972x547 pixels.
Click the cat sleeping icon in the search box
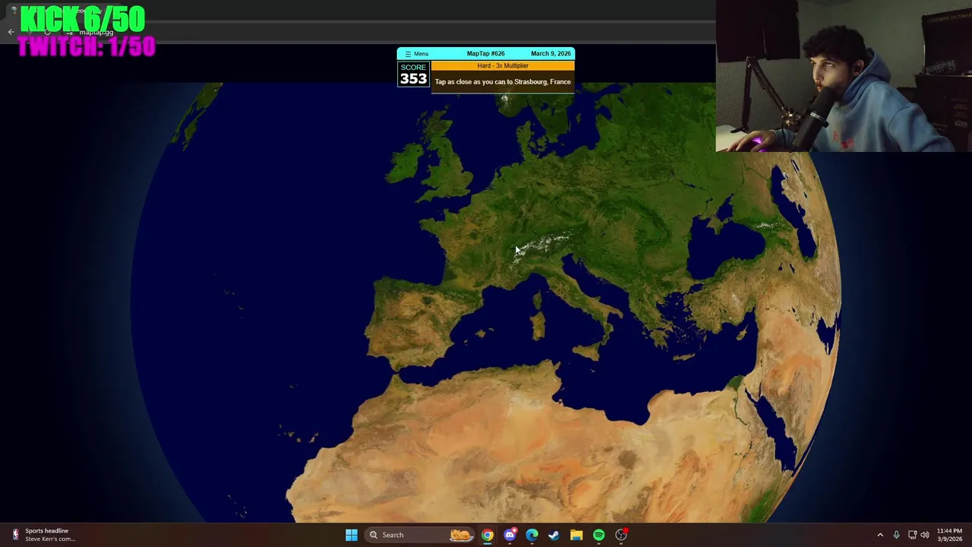point(461,535)
